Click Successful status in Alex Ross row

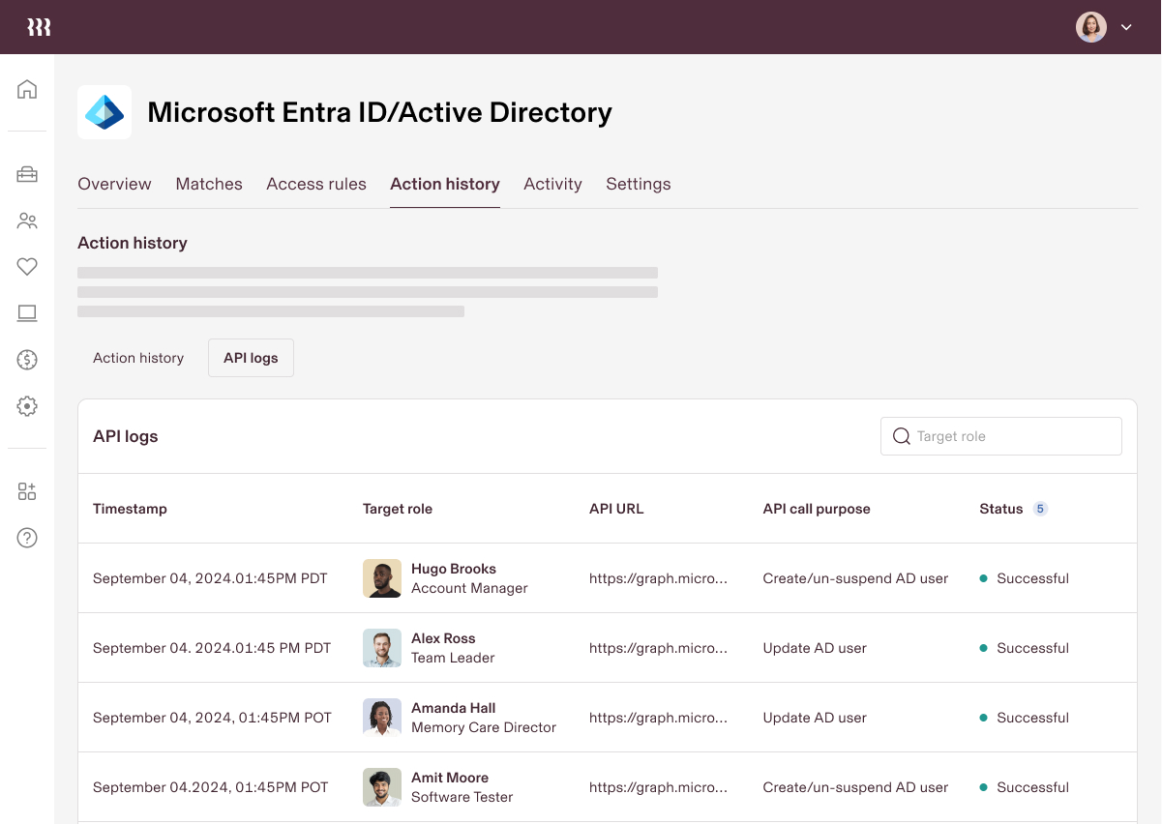[x=1025, y=648]
